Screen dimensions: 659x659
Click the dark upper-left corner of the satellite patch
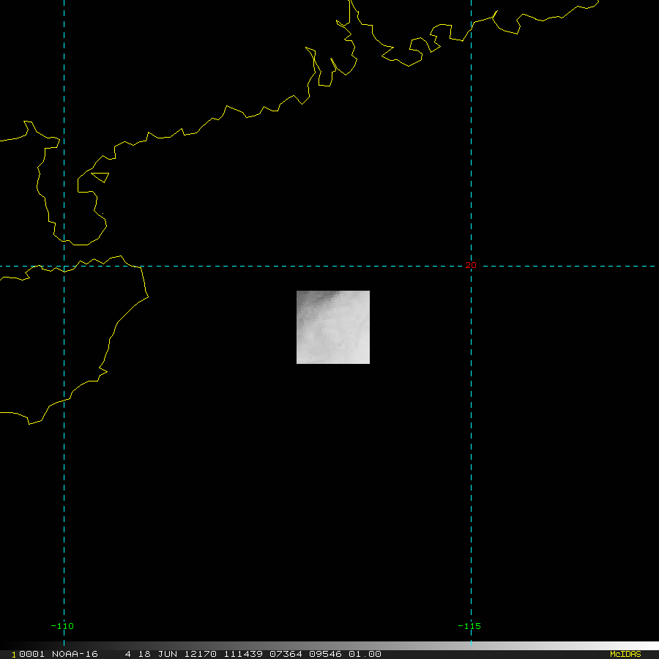click(x=302, y=297)
